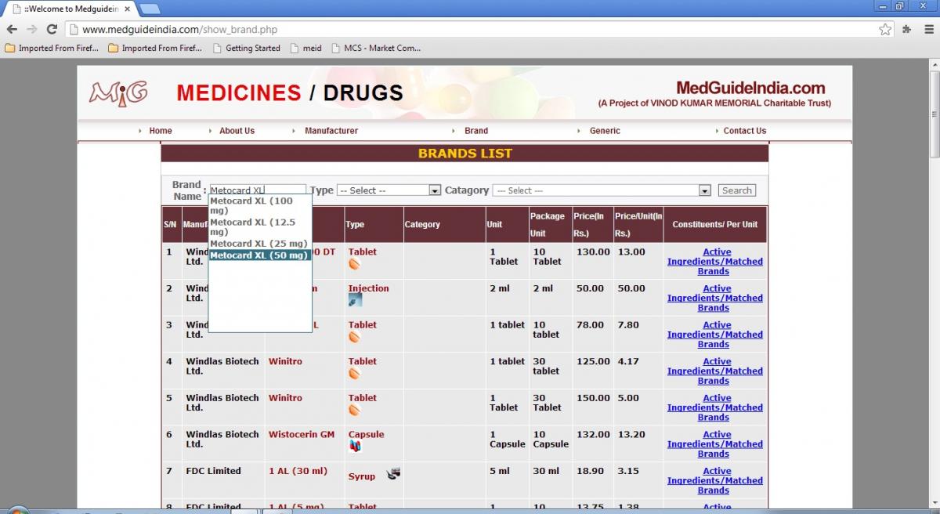
Task: Open Active Ingredients/Matched Brands link in row 3
Action: 715,335
